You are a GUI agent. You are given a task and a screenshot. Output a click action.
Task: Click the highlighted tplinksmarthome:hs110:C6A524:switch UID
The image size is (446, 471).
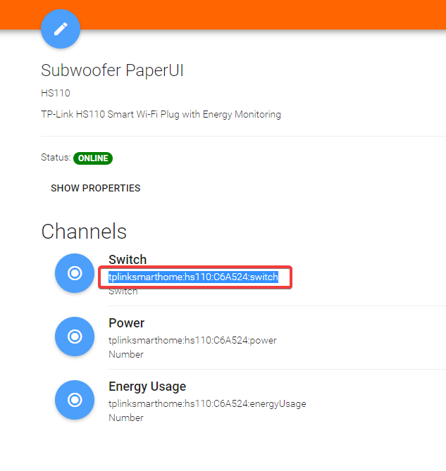point(193,277)
